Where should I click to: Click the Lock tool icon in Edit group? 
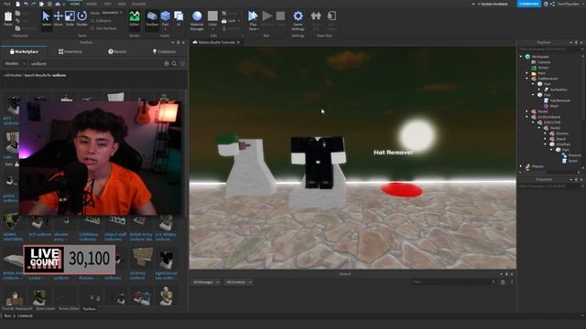[223, 21]
